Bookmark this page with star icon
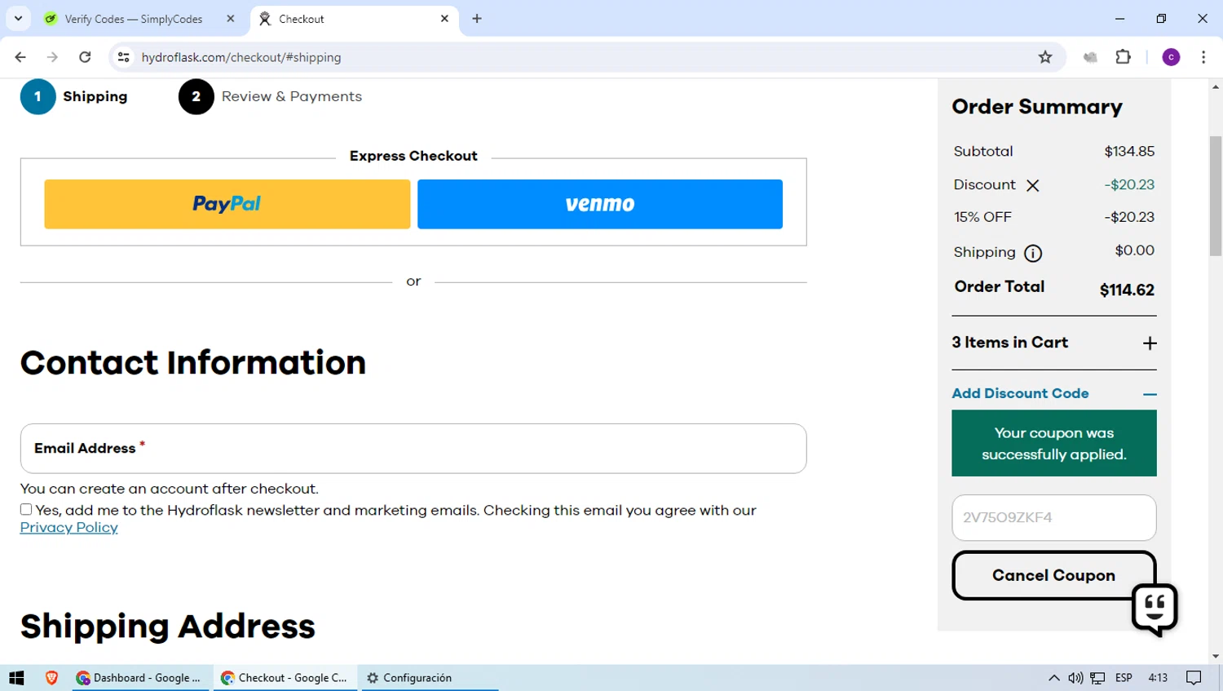 pos(1045,57)
